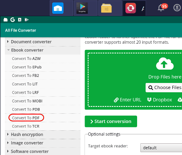Expand the Hash encryption section

42,134
